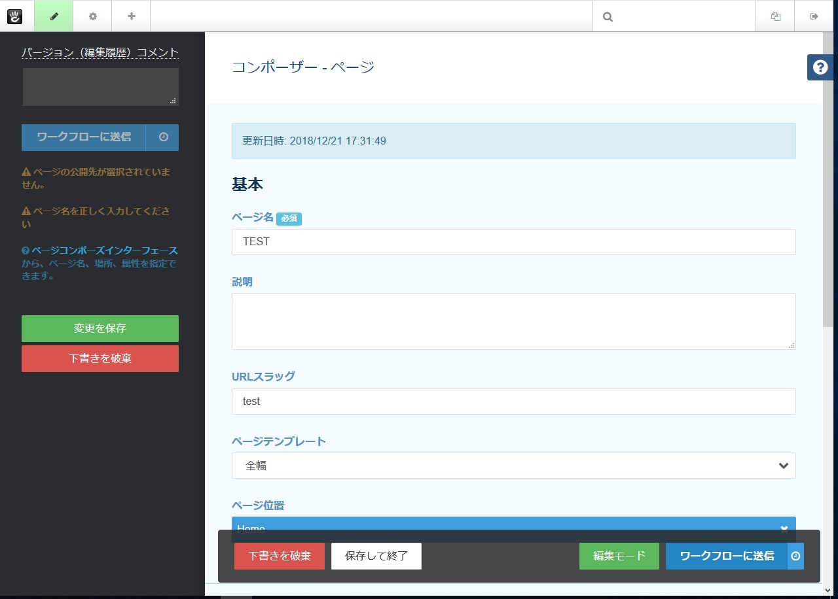Open the help question mark icon
This screenshot has height=599, width=838.
click(x=820, y=67)
